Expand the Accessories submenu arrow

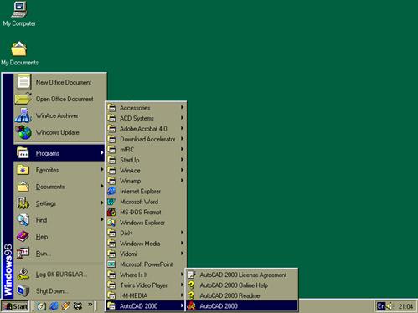(x=182, y=107)
